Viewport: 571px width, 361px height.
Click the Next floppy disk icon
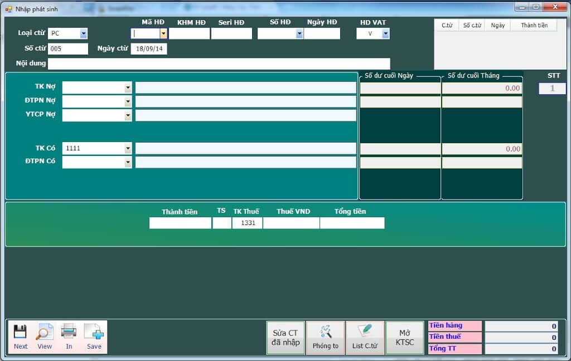(21, 333)
